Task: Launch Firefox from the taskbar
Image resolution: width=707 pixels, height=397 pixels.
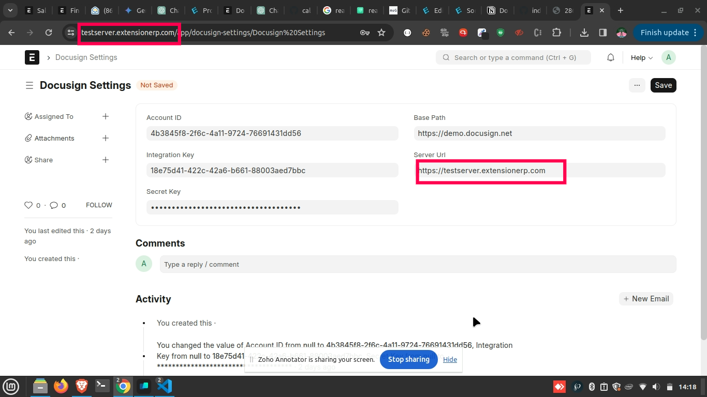Action: pos(61,386)
